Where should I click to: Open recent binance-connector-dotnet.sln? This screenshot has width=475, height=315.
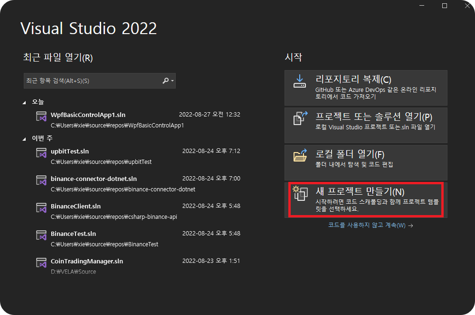pos(138,184)
